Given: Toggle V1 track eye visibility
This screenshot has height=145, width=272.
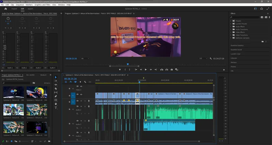Looking at the screenshot, I should pyautogui.click(x=81, y=94).
